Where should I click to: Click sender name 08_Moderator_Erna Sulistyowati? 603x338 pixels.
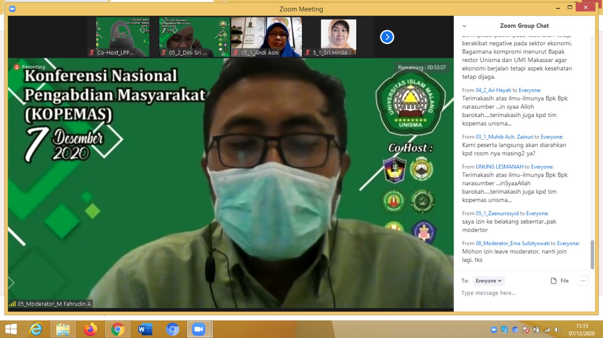(x=513, y=244)
